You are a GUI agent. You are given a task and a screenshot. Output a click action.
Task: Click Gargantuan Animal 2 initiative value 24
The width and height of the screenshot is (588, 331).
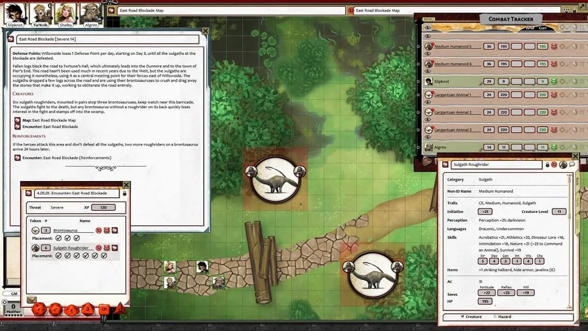pos(489,112)
